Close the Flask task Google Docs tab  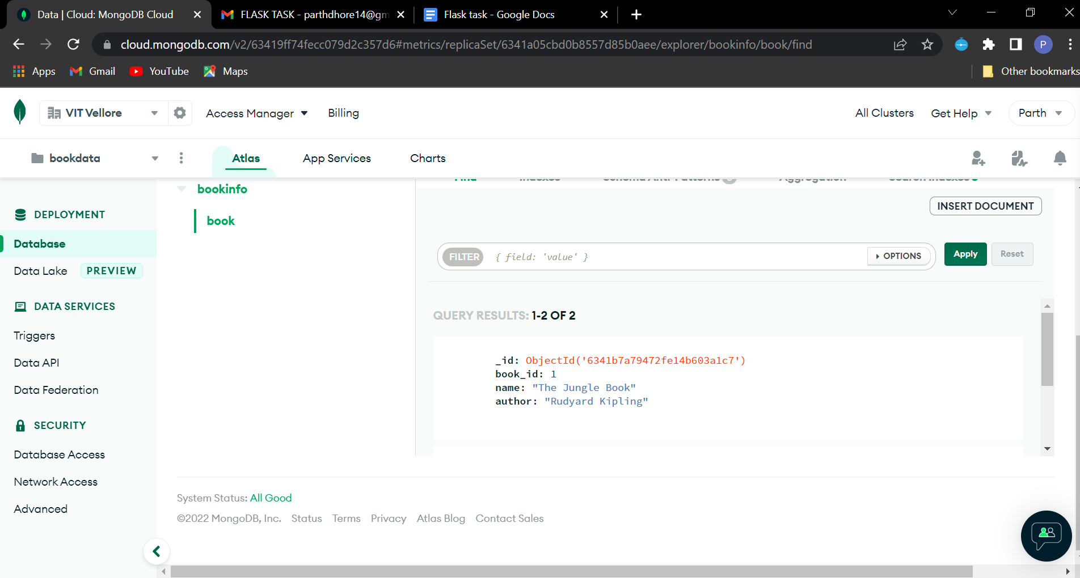[x=604, y=15]
